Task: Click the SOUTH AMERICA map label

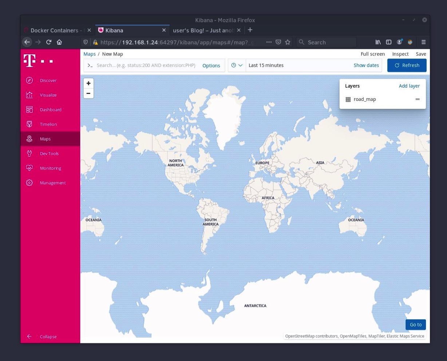Action: 210,222
